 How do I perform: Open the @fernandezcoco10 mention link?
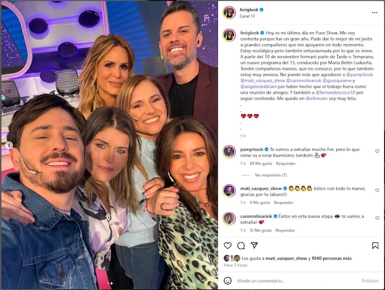[335, 92]
